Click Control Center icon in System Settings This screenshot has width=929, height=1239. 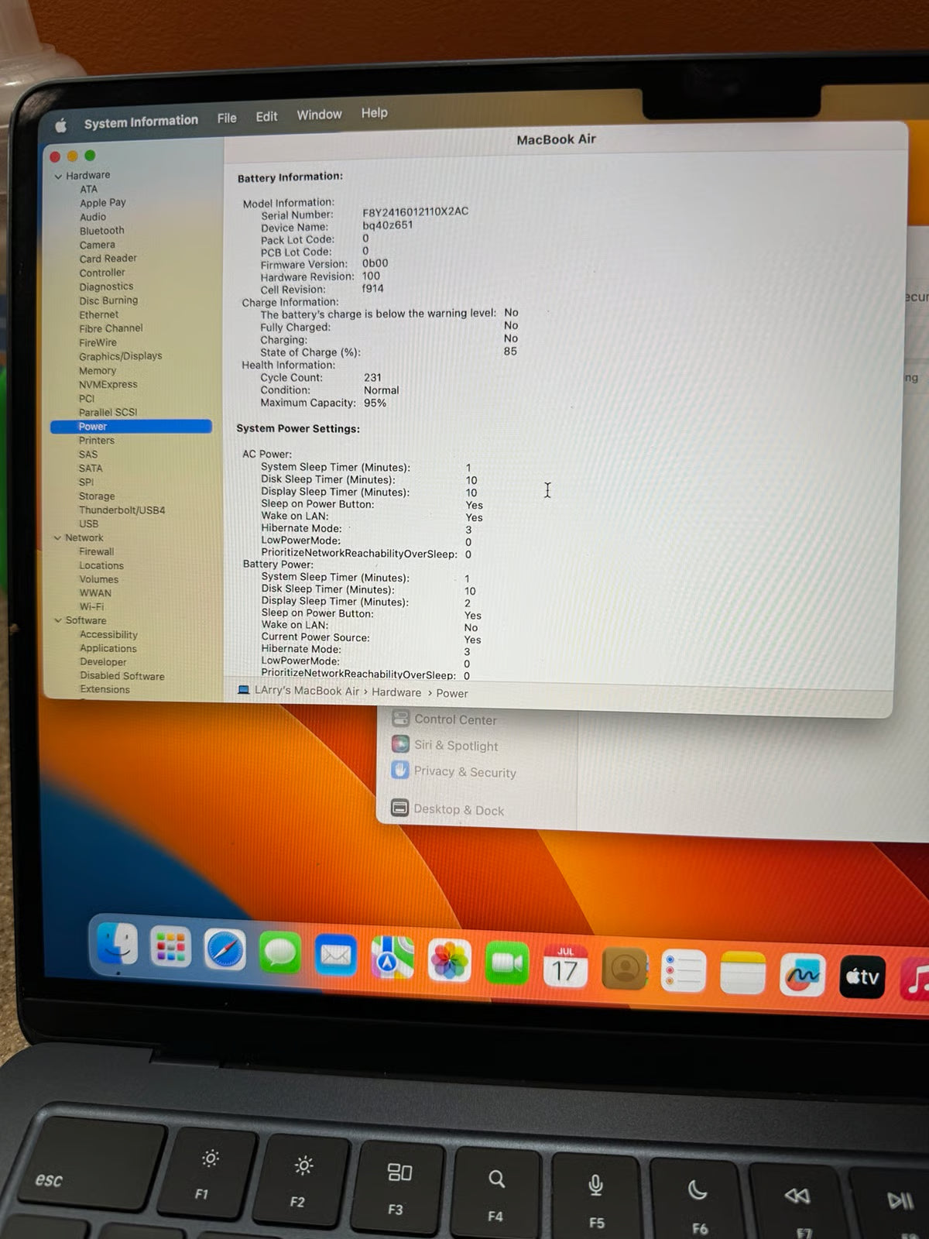400,718
